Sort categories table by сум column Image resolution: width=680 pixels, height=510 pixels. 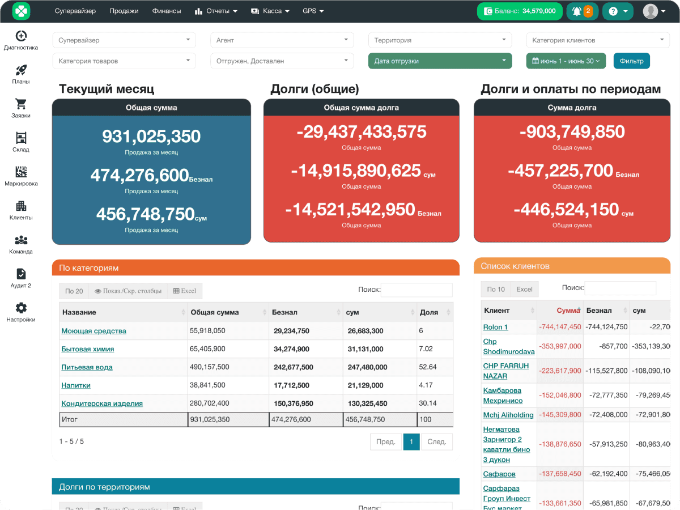point(380,312)
